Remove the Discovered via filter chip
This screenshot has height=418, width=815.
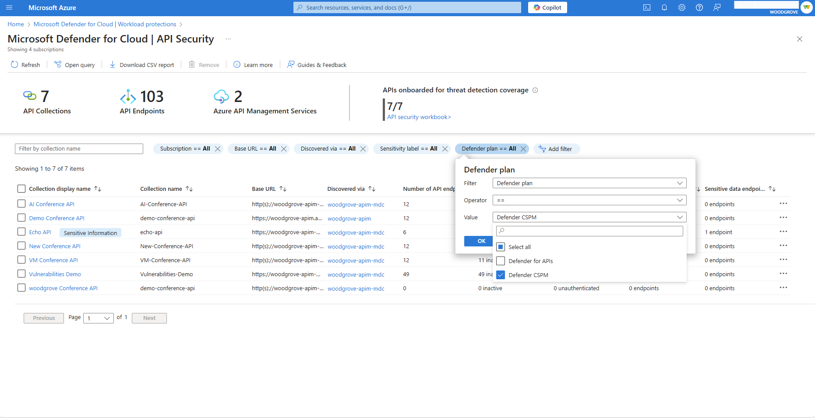pos(363,149)
